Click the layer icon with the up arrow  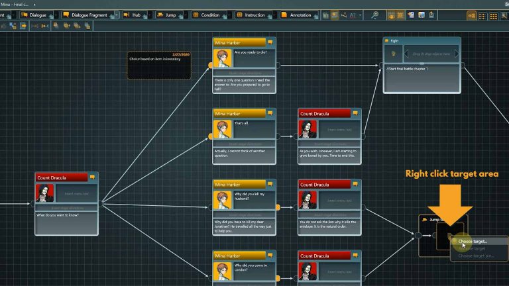click(x=66, y=25)
